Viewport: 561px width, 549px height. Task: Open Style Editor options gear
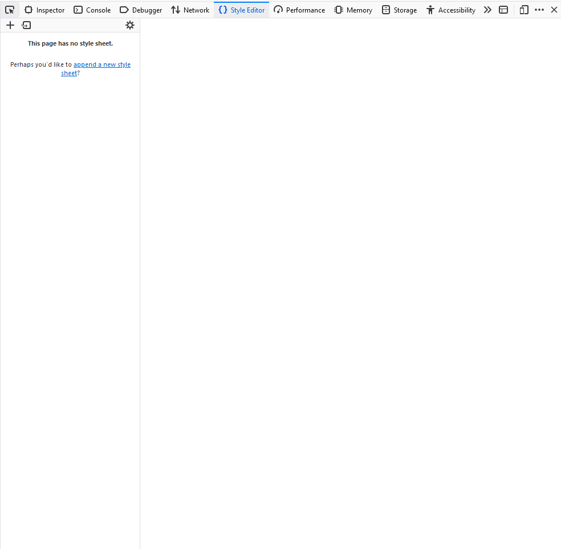130,25
